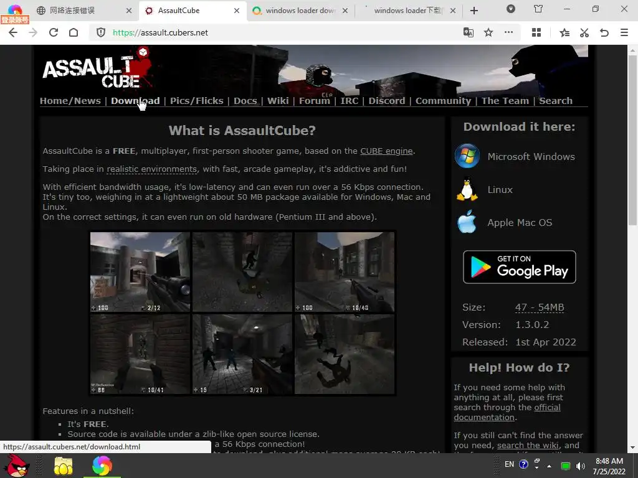Open the hamburger main menu
The width and height of the screenshot is (638, 478).
coord(624,32)
